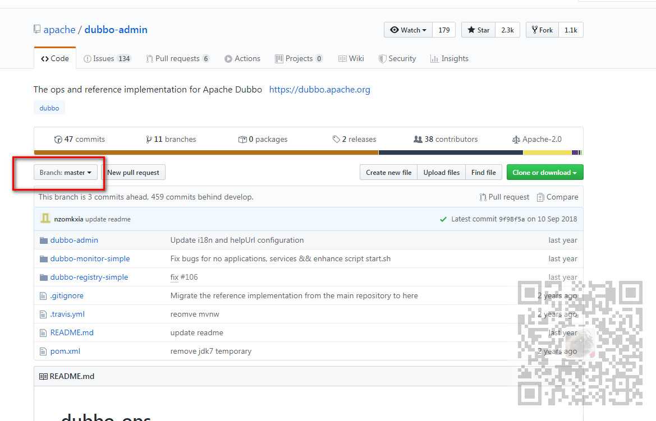Open the Pull requests tab

[x=177, y=58]
